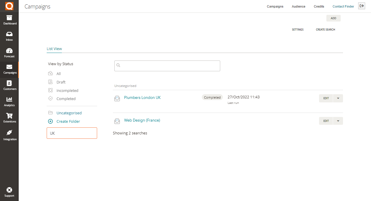371x201 pixels.
Task: Select the Extensions sidebar icon
Action: (10, 118)
